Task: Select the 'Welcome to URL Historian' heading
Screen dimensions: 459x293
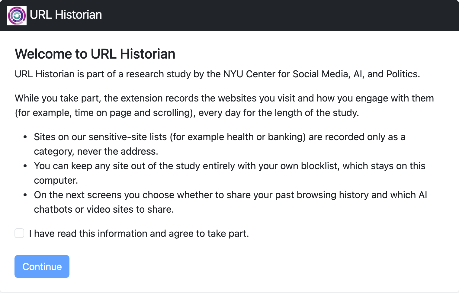Action: click(x=95, y=54)
